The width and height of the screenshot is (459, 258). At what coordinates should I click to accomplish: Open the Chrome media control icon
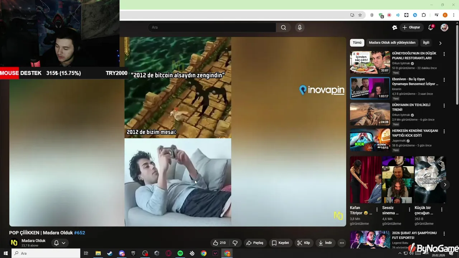[x=436, y=15]
